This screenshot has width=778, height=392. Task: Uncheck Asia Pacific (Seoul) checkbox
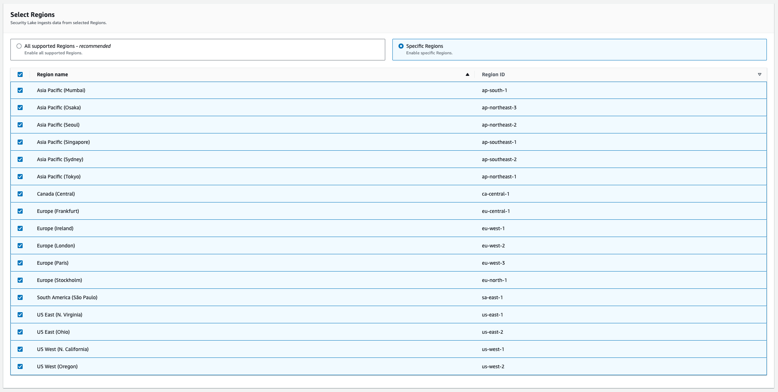(x=20, y=125)
